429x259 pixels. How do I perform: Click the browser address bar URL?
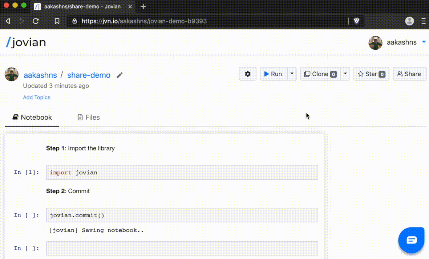(x=144, y=21)
